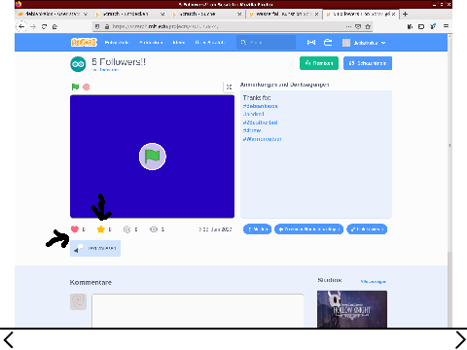Viewport: 467px width, 350px height.
Task: Click the page's vertical scrollbar
Action: 449,181
